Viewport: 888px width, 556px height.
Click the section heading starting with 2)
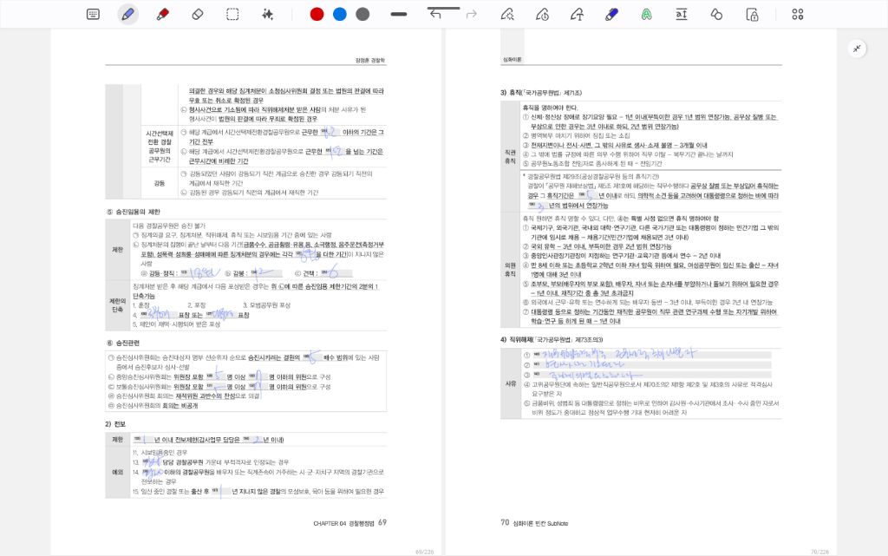click(115, 424)
